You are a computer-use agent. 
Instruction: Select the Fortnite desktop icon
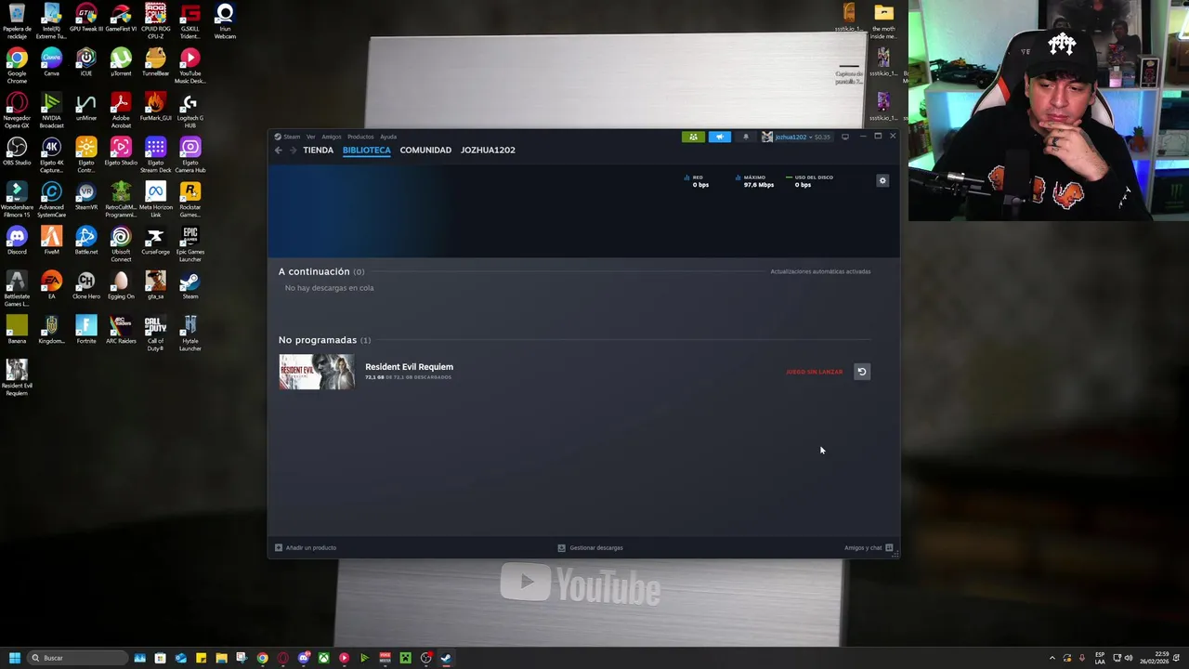(x=85, y=331)
